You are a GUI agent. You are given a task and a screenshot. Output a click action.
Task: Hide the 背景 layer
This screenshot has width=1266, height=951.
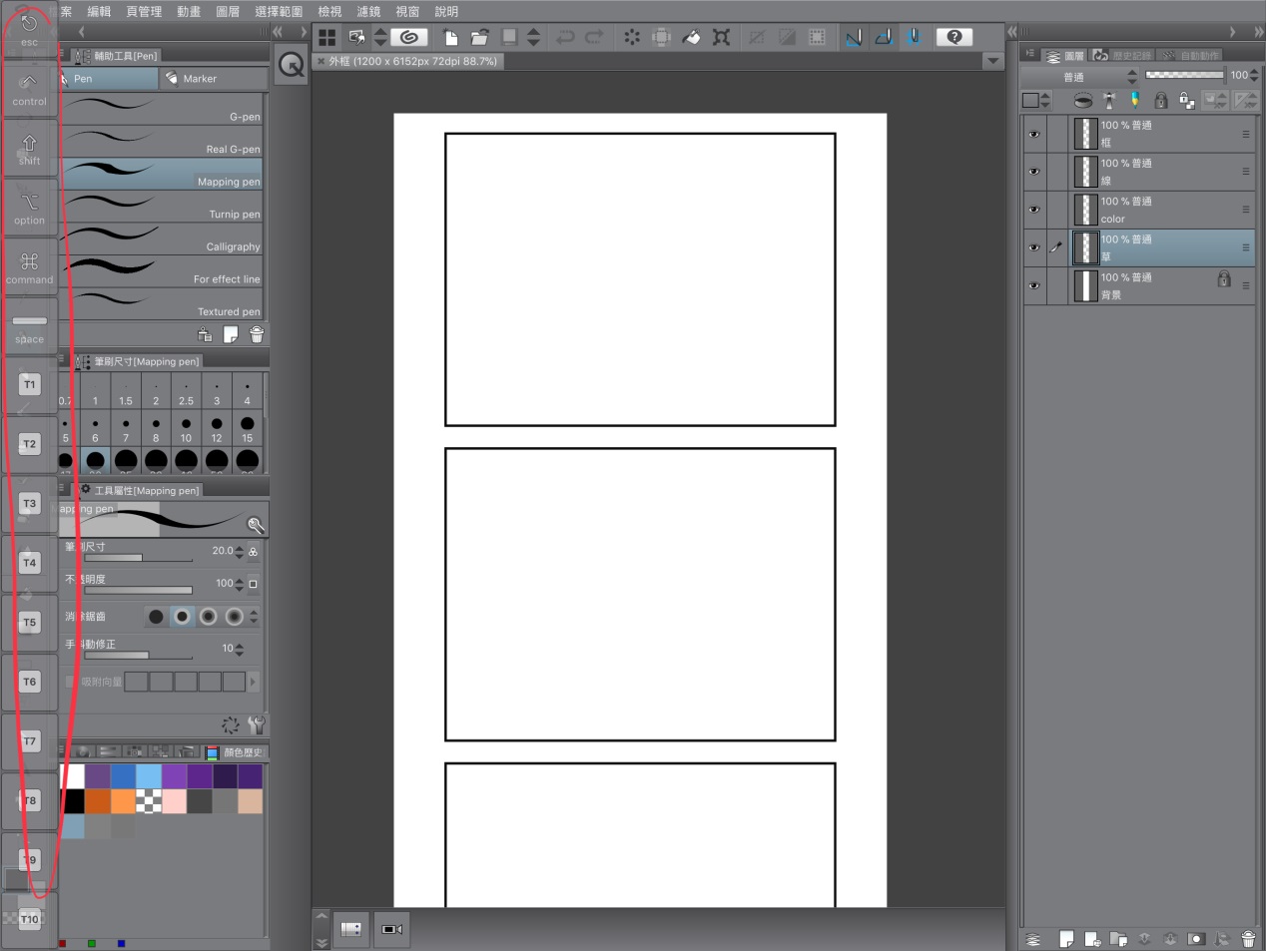(x=1035, y=285)
